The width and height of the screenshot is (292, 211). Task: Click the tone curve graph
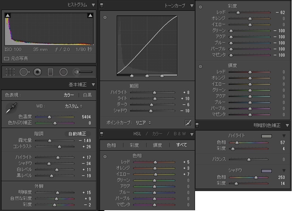point(147,45)
